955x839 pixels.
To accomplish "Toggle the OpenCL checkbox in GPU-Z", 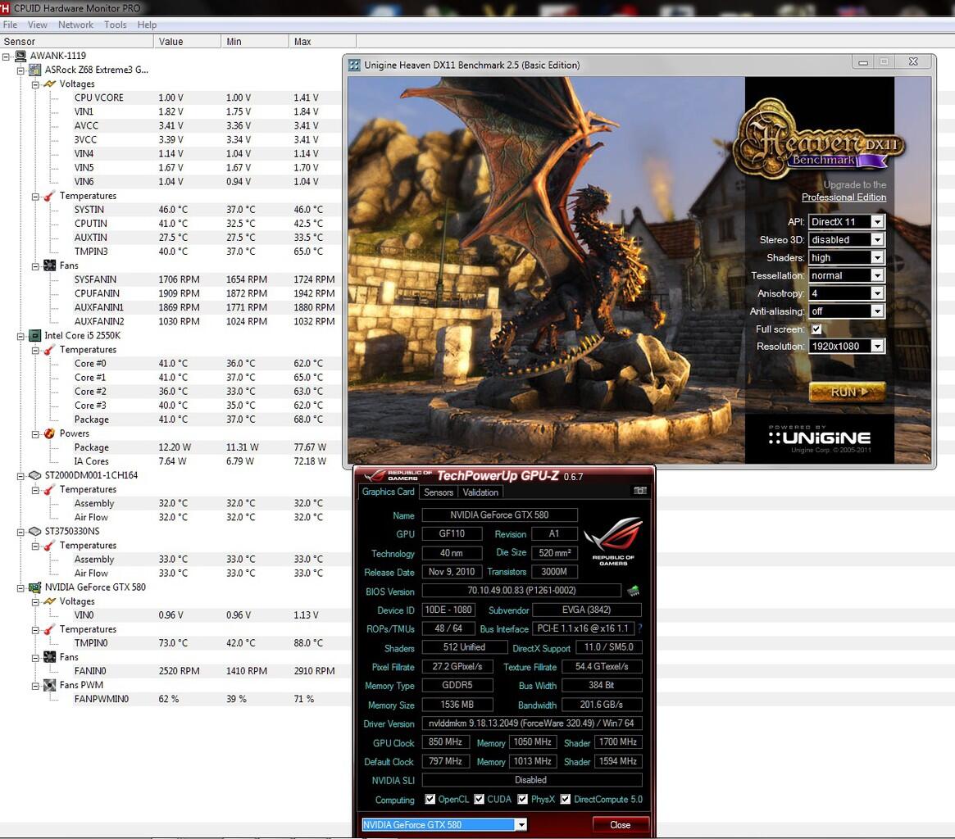I will coord(430,799).
